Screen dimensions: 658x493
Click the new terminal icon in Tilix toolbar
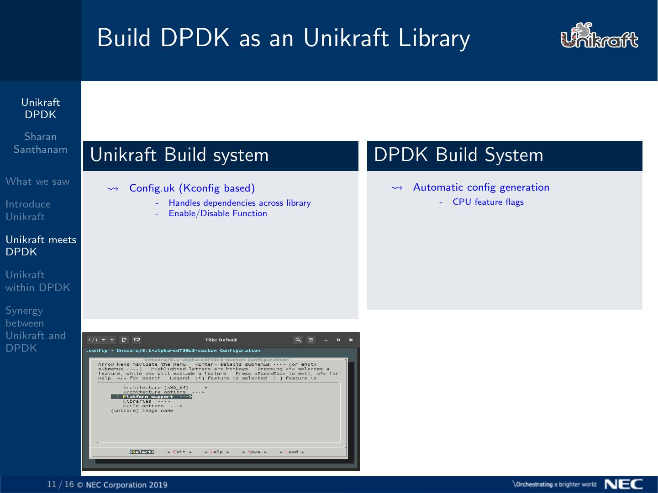click(123, 339)
